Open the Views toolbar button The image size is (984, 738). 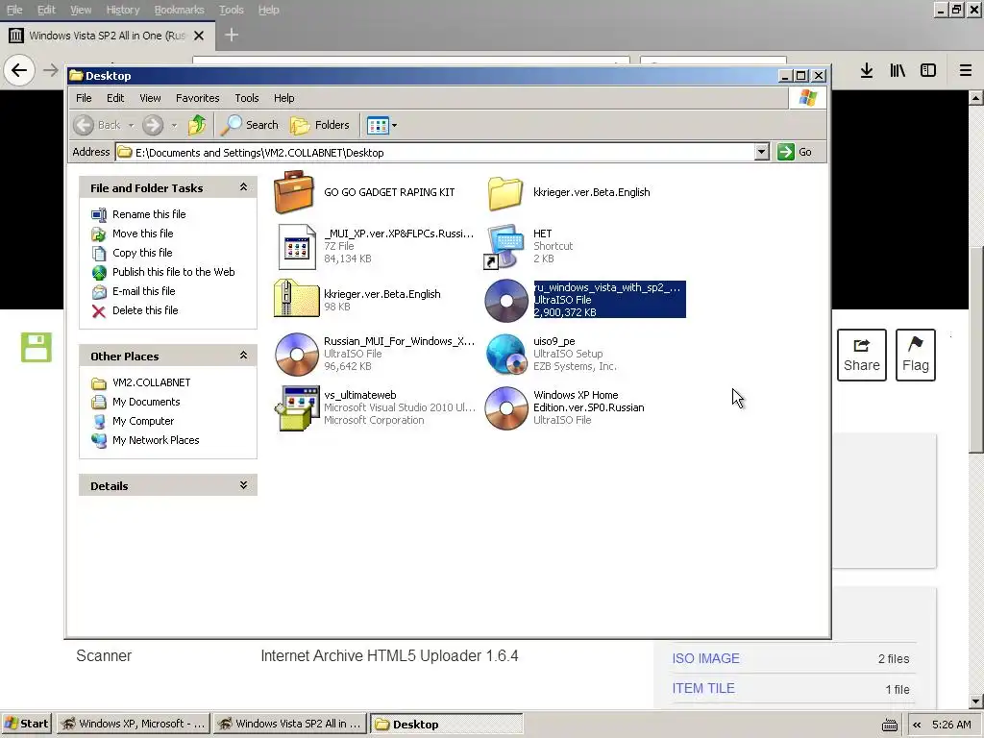click(377, 125)
